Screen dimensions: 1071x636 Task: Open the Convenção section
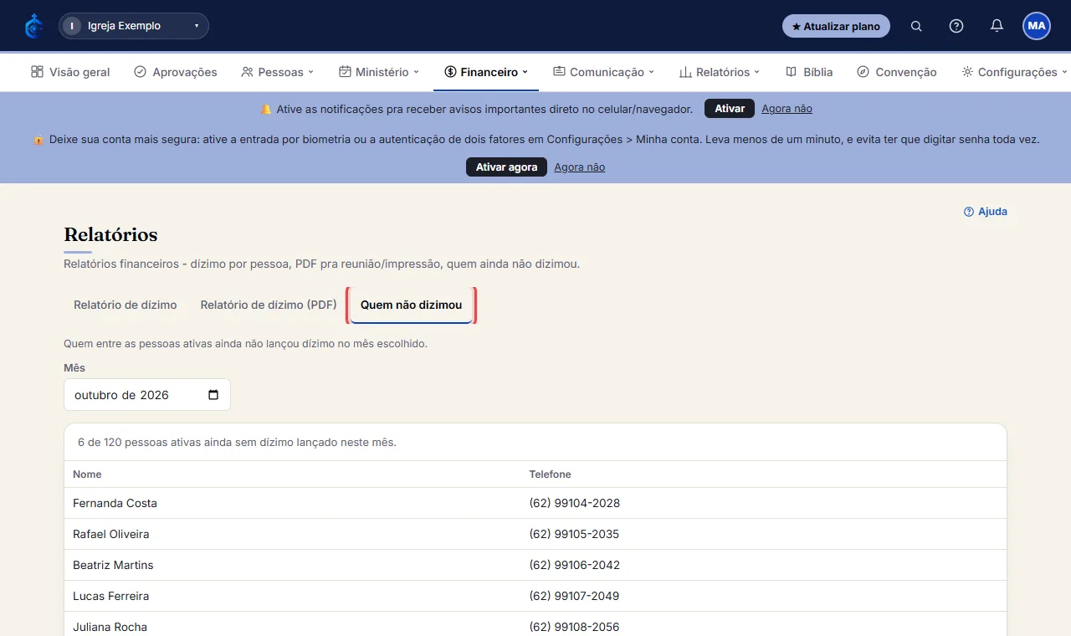(x=897, y=72)
